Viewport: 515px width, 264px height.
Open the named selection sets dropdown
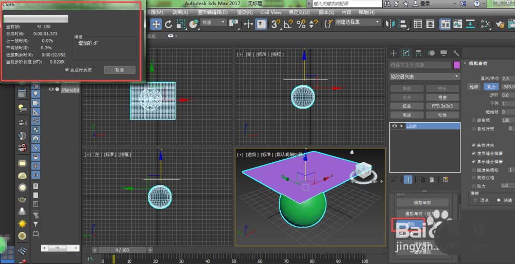(x=357, y=22)
